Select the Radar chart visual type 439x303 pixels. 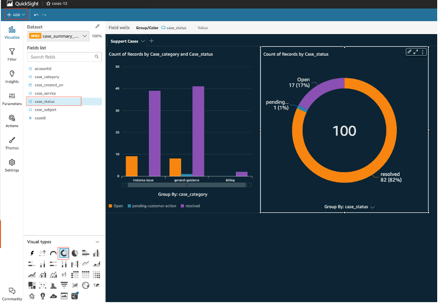click(32, 296)
